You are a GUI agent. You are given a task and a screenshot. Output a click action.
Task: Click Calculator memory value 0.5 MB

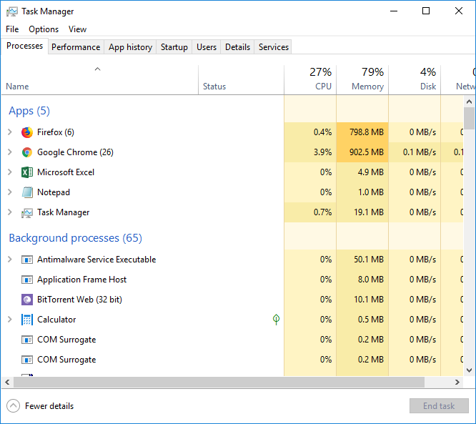pyautogui.click(x=371, y=320)
